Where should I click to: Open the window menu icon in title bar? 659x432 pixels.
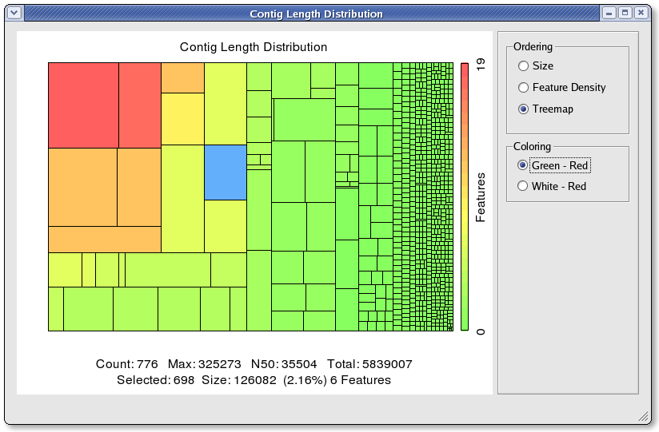tap(12, 14)
